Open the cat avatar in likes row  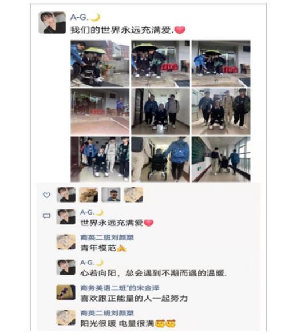coord(89,195)
